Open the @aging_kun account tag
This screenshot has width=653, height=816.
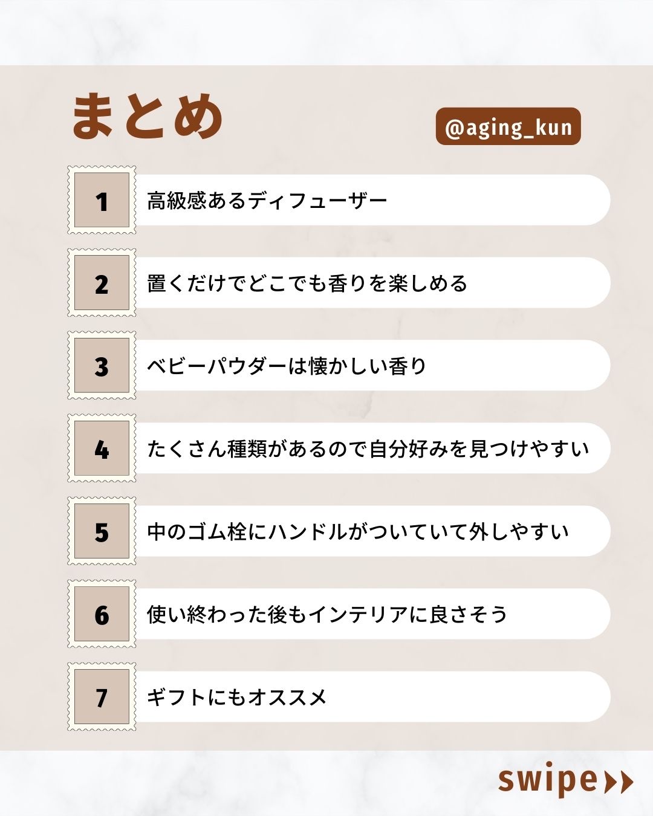(508, 127)
